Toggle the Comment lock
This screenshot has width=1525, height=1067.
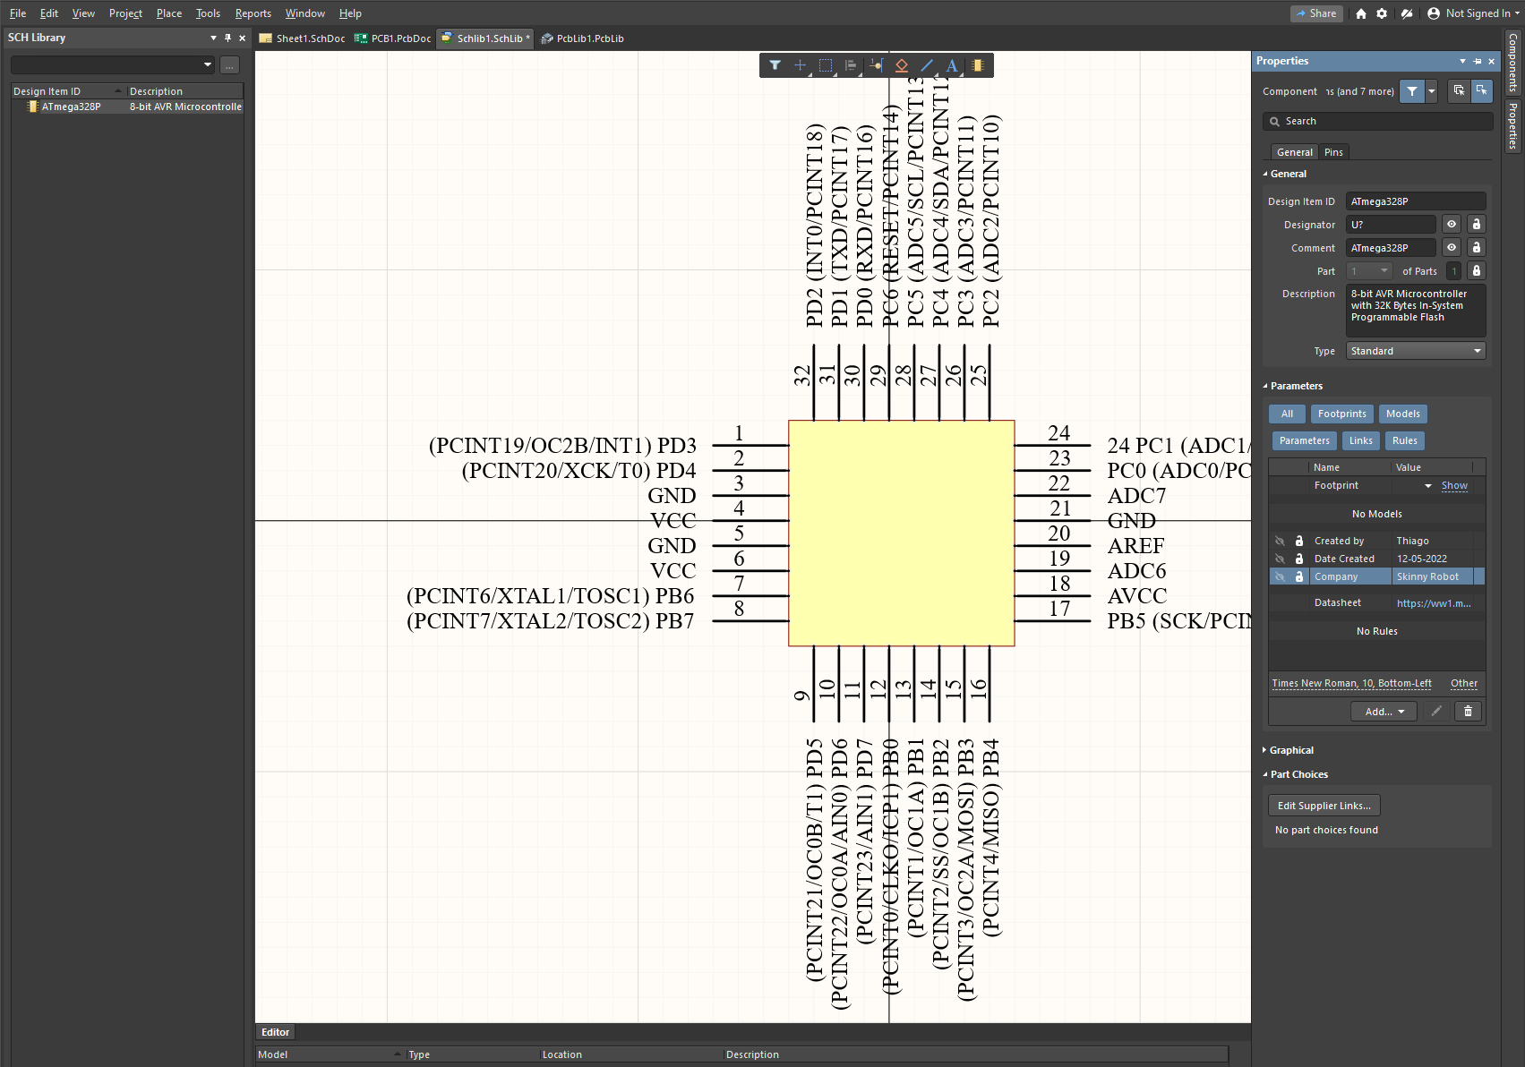[1477, 248]
